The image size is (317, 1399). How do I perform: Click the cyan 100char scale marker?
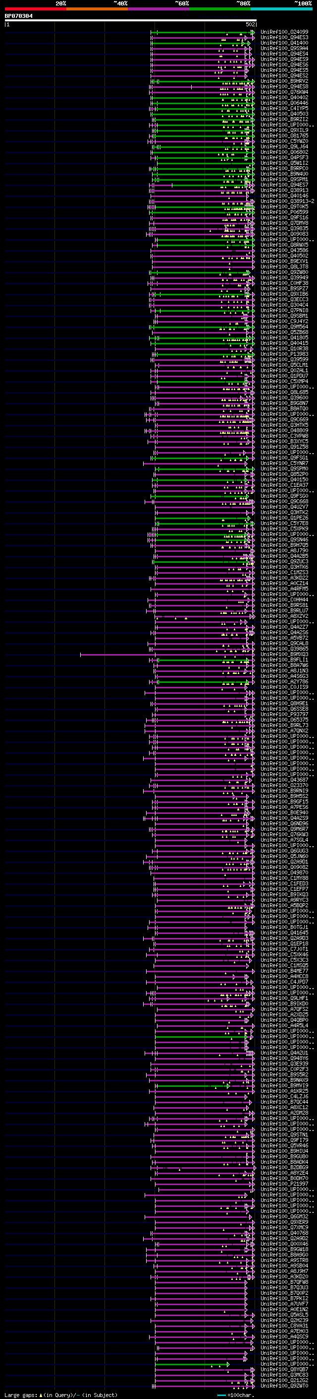pos(221,1395)
